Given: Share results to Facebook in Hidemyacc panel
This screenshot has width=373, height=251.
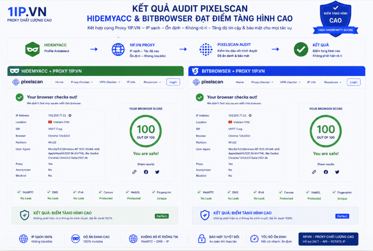Looking at the screenshot, I should (146, 172).
